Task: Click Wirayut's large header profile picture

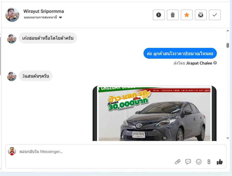Action: pos(12,15)
